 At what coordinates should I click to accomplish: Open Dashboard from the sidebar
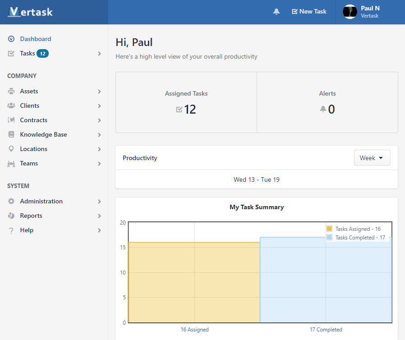tap(35, 39)
